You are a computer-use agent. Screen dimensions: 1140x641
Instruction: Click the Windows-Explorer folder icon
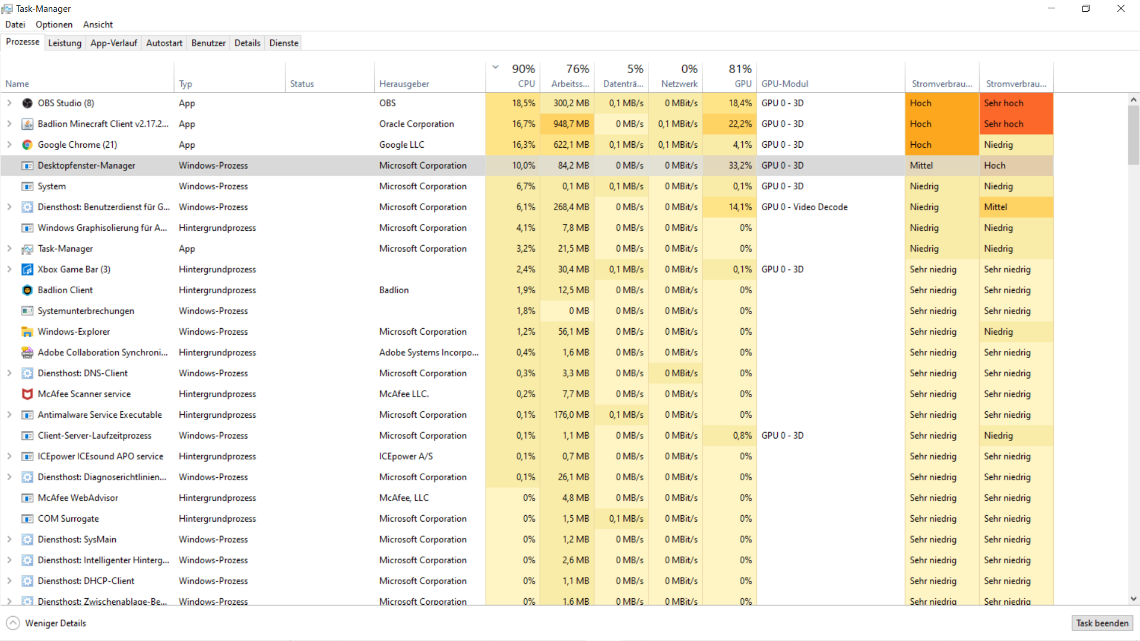tap(27, 332)
